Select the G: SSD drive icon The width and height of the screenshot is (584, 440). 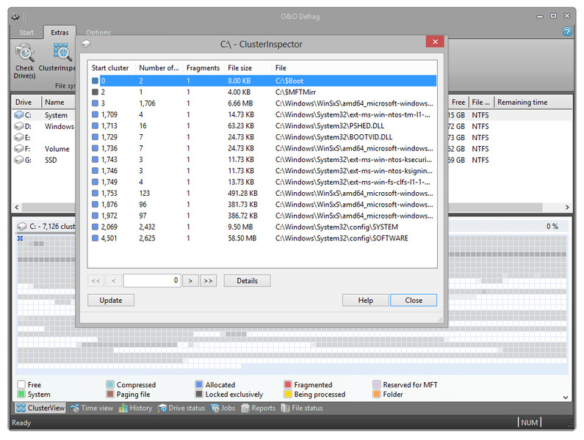tap(19, 160)
